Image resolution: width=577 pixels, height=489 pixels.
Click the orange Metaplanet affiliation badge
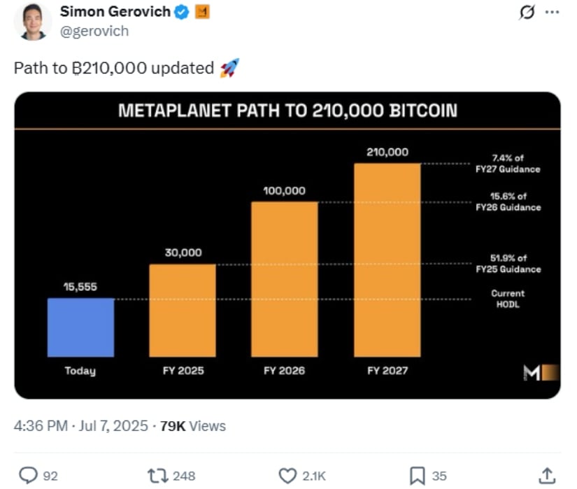click(201, 12)
